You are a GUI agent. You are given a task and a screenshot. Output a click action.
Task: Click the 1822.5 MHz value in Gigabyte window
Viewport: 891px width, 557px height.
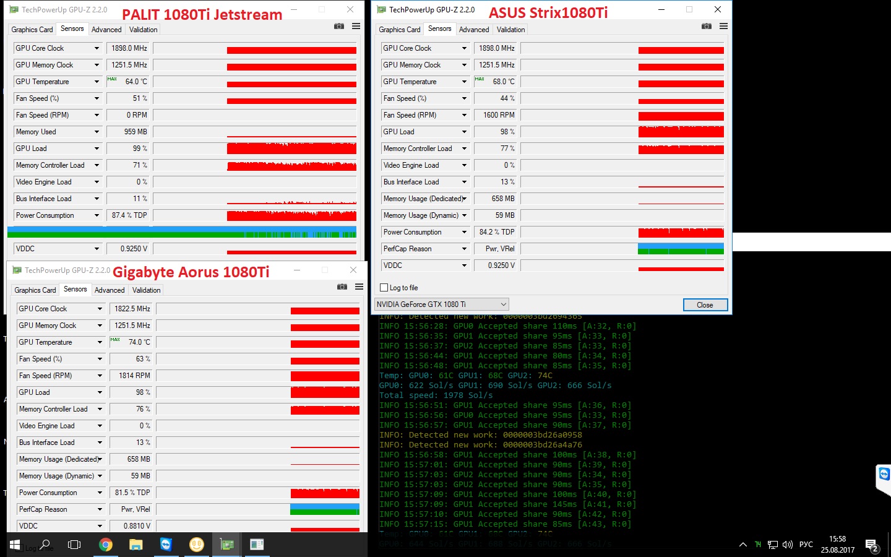[x=131, y=309]
